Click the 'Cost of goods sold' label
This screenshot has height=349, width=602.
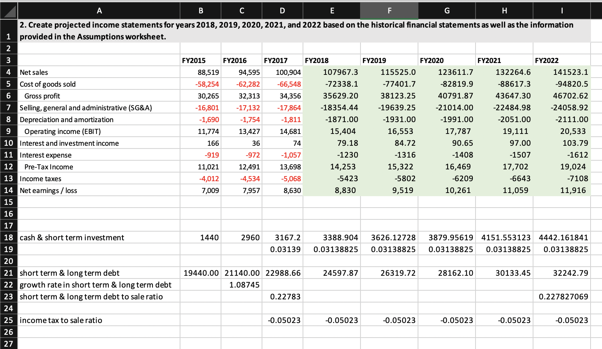pos(48,84)
